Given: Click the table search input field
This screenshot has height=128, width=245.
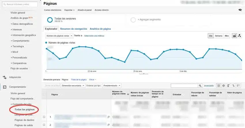Looking at the screenshot, I should click(184, 86).
